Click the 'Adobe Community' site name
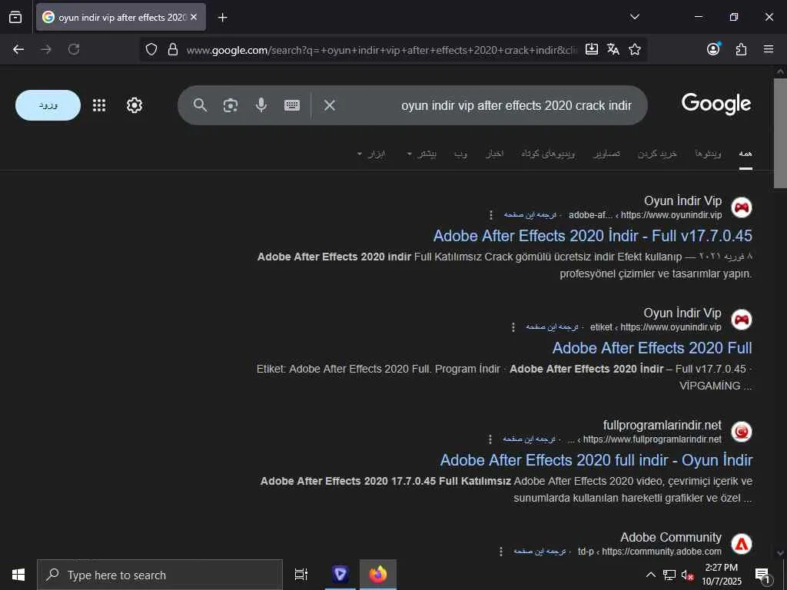The image size is (787, 590). pyautogui.click(x=670, y=537)
